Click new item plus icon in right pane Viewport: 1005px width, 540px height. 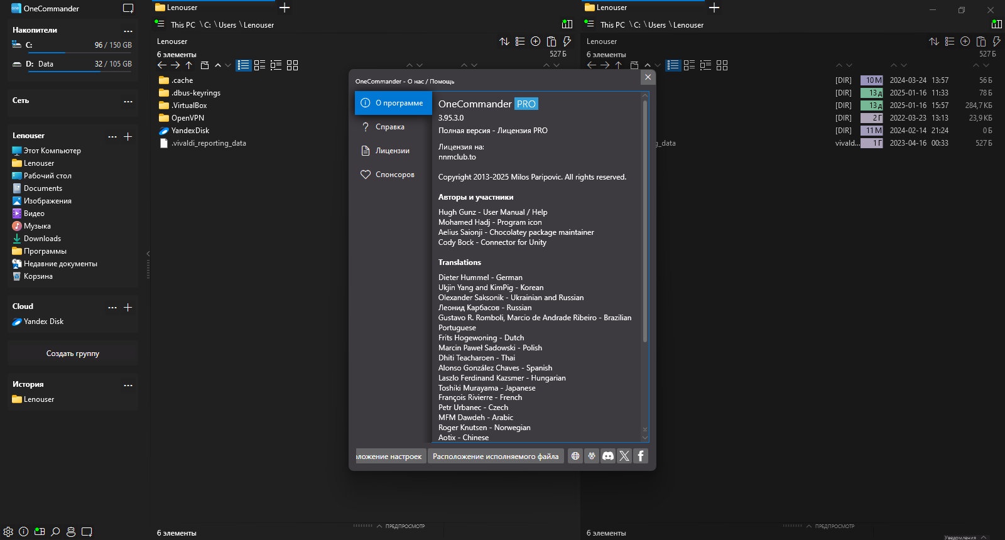click(x=965, y=41)
